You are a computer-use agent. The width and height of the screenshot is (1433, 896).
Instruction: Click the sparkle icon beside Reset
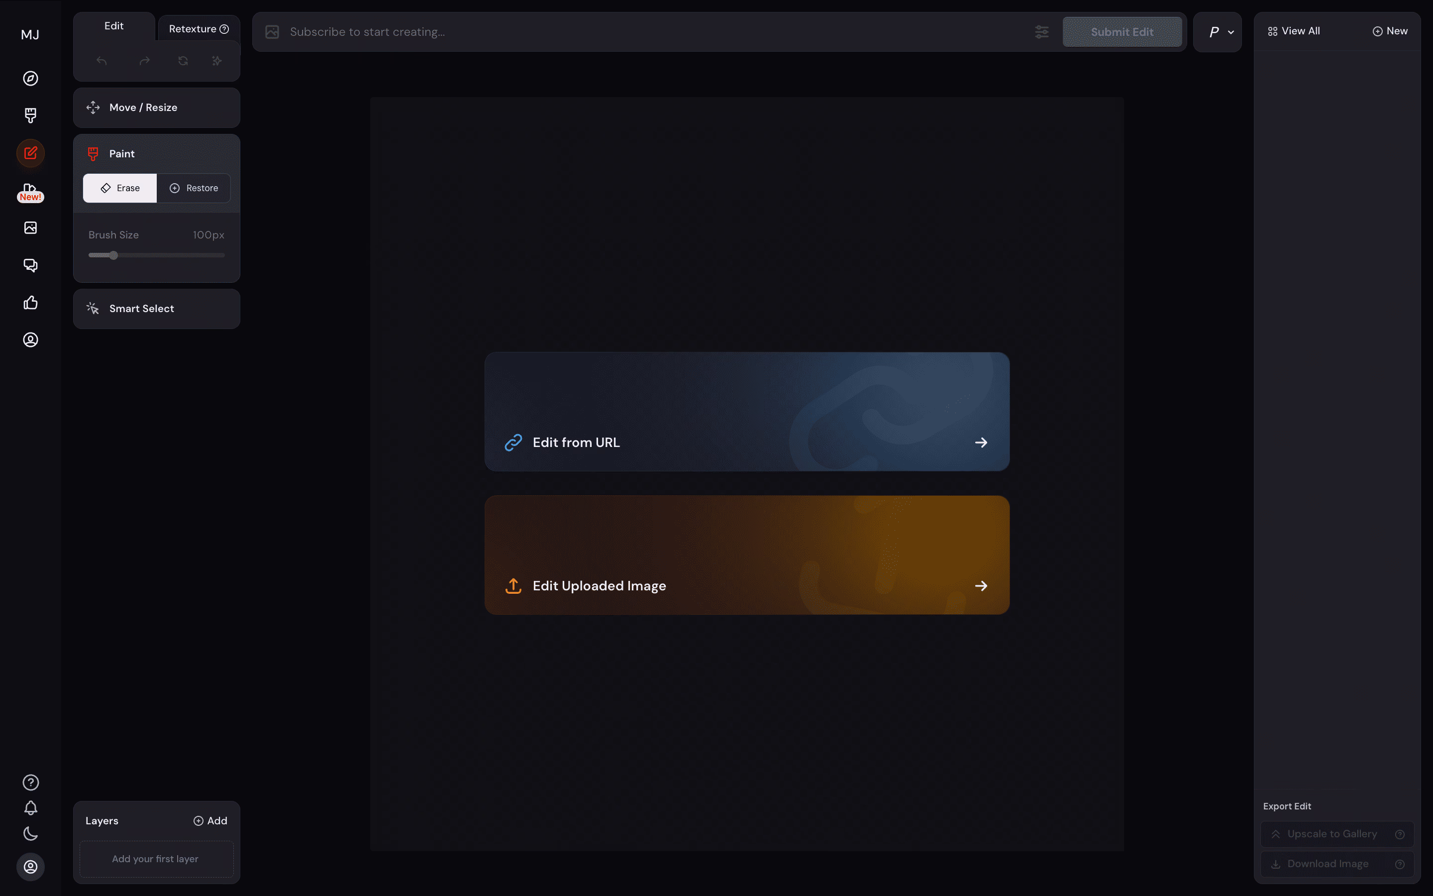[x=217, y=60]
